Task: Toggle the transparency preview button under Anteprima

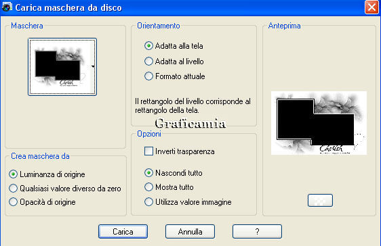Action: (x=320, y=200)
